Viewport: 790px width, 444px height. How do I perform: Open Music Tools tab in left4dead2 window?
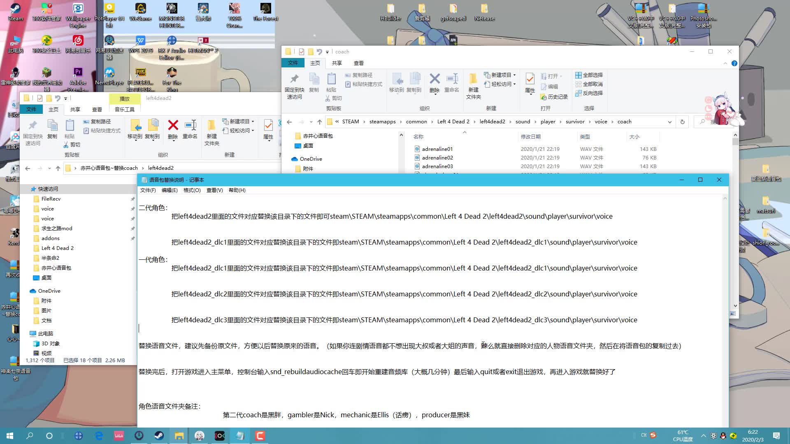point(125,109)
